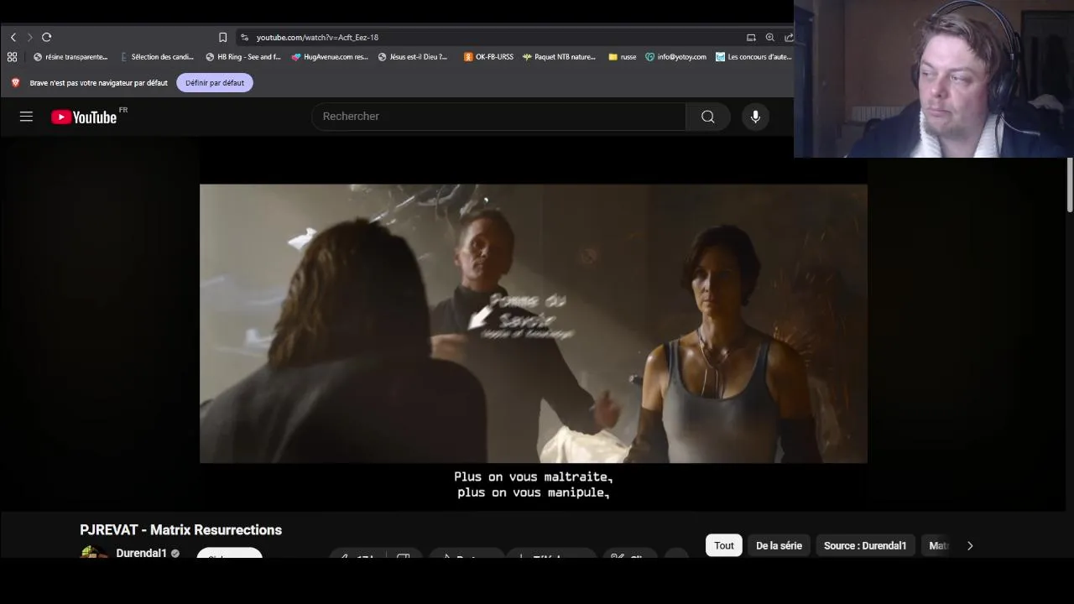This screenshot has width=1074, height=604.
Task: Select the 'De la série' filter chip
Action: pos(779,545)
